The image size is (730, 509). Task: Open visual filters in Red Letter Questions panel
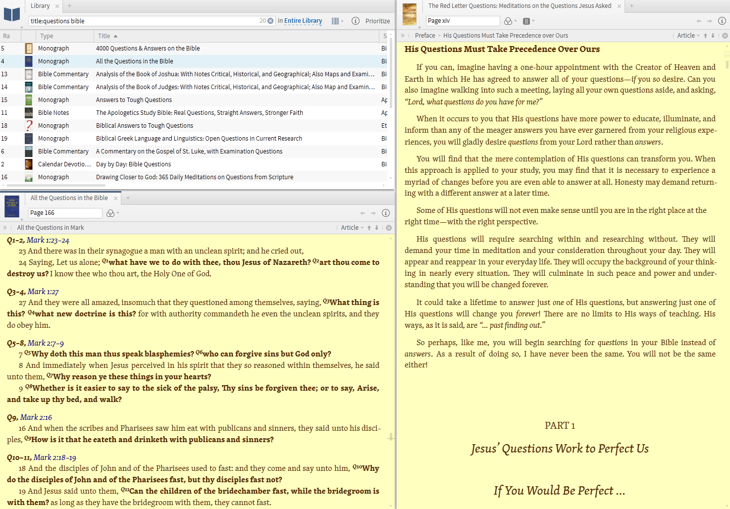(510, 21)
